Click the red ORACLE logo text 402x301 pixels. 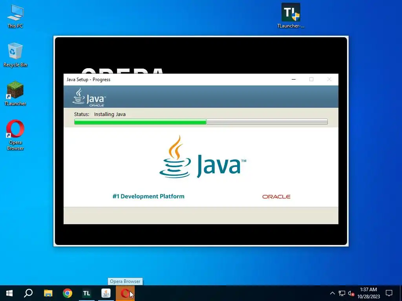point(276,197)
